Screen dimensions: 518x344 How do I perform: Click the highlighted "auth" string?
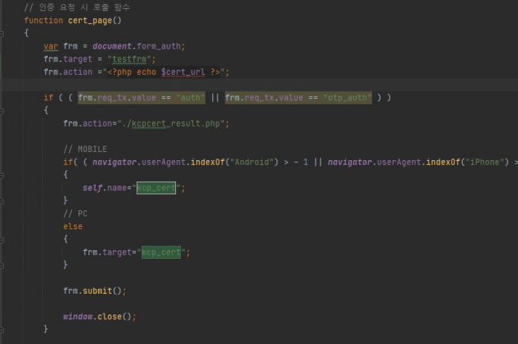(x=190, y=98)
